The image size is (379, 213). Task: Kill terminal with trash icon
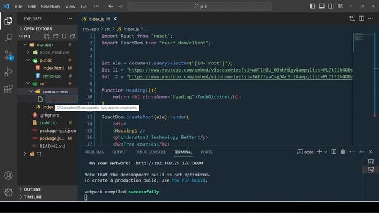(343, 151)
